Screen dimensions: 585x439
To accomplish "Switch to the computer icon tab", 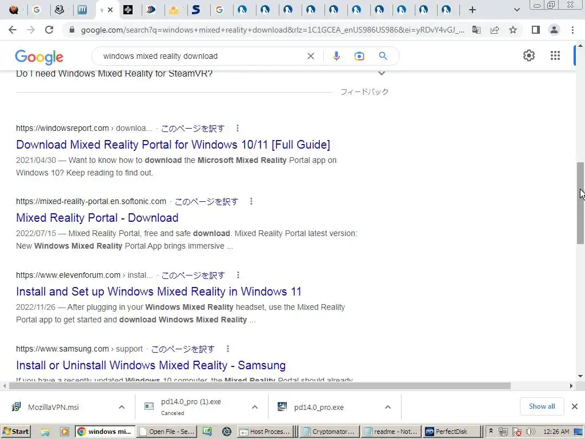I will 59,10.
